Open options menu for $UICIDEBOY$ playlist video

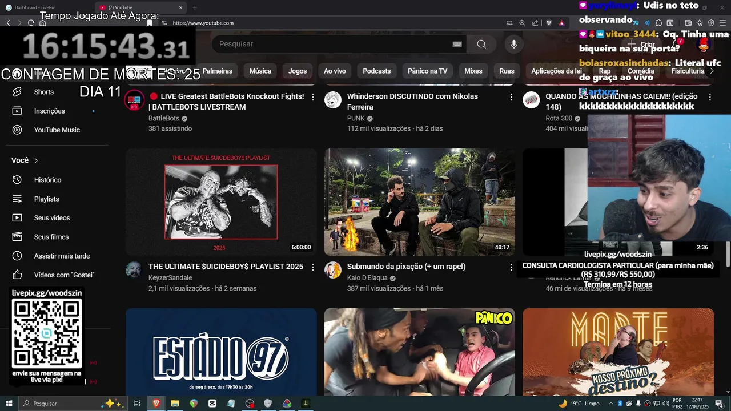[x=312, y=267]
